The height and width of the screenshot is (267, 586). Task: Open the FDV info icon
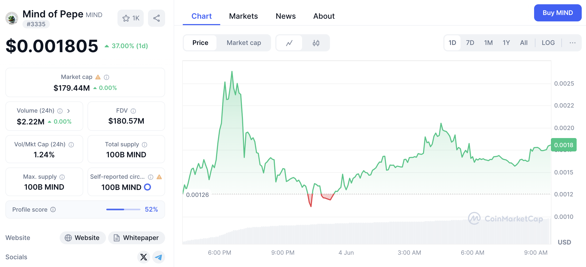133,111
